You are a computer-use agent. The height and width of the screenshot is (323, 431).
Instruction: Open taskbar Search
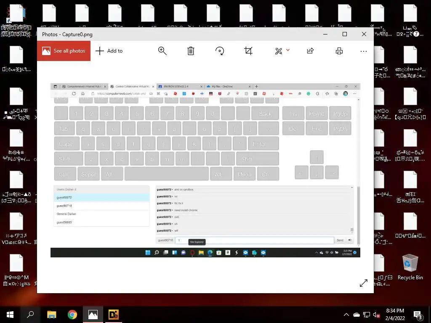(x=30, y=315)
